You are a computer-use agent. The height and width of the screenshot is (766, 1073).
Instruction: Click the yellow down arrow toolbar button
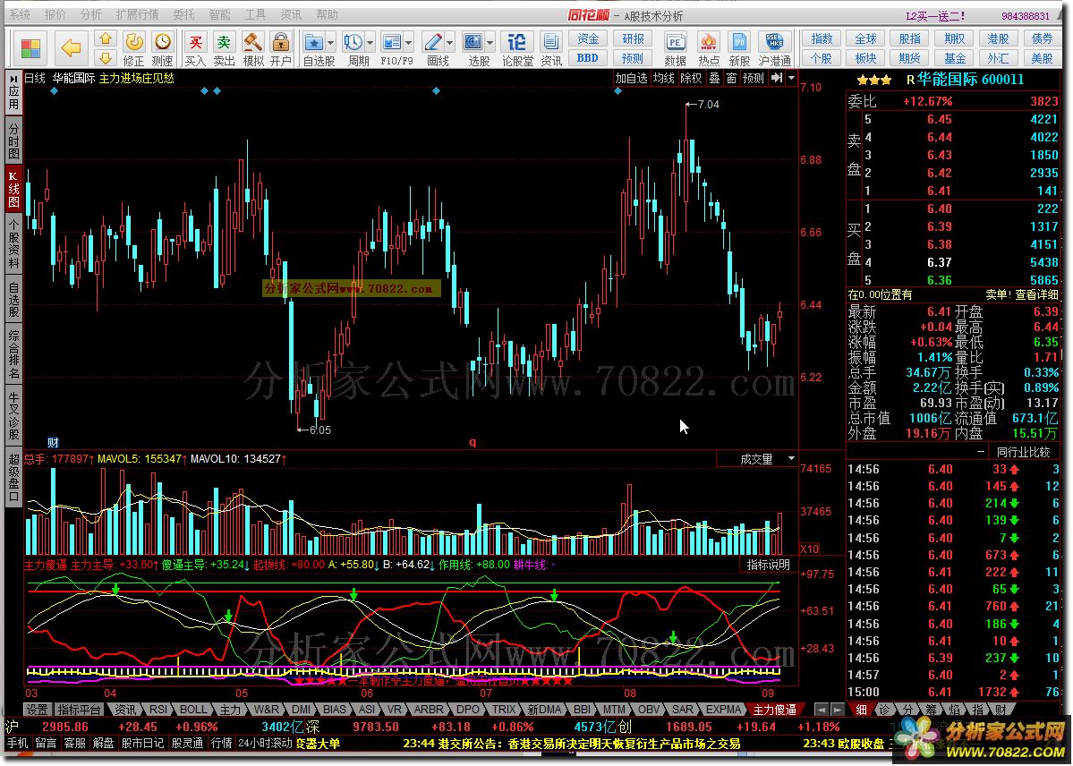click(106, 58)
